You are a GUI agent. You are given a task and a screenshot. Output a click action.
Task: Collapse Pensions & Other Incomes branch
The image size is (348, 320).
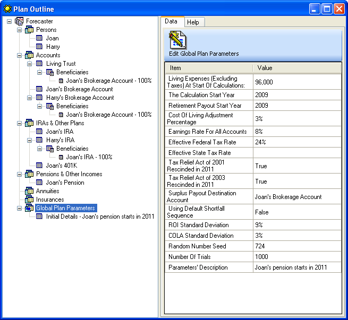click(19, 174)
